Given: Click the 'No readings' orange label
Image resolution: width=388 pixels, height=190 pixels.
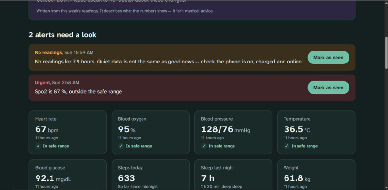Looking at the screenshot, I should click(x=48, y=53).
